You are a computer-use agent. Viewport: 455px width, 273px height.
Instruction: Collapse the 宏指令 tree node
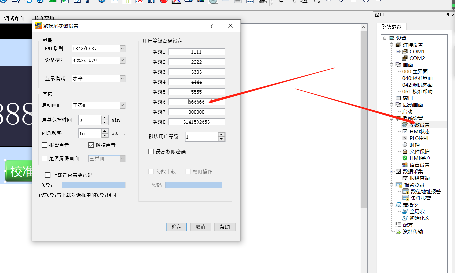[x=392, y=205]
